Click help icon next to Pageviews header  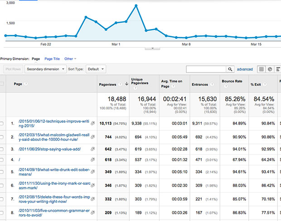pos(120,84)
